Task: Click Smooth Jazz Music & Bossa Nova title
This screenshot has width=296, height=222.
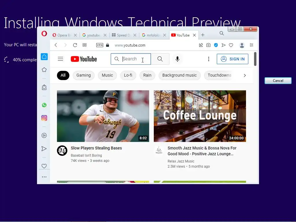Action: (202, 151)
